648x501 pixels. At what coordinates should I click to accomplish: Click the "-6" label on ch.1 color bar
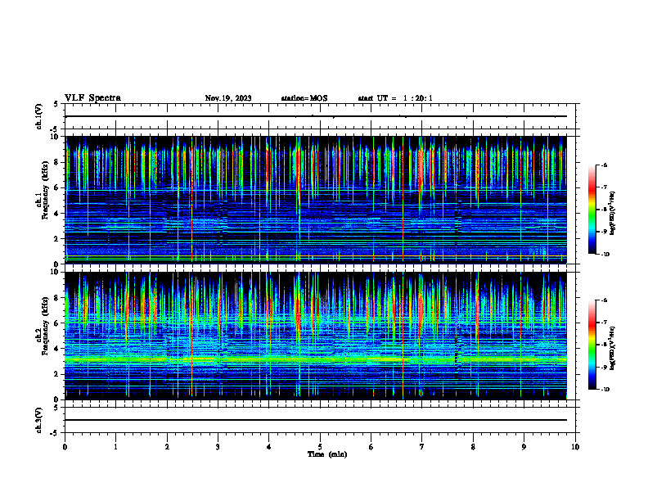click(x=604, y=165)
